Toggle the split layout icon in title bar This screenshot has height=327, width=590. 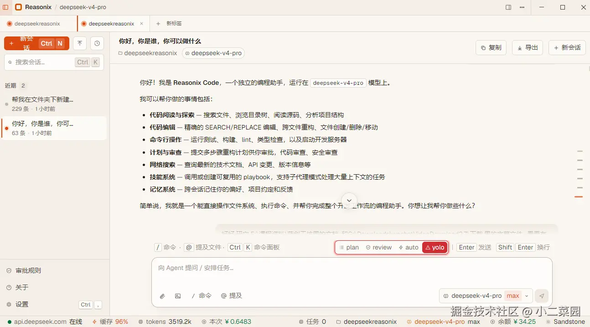point(508,7)
